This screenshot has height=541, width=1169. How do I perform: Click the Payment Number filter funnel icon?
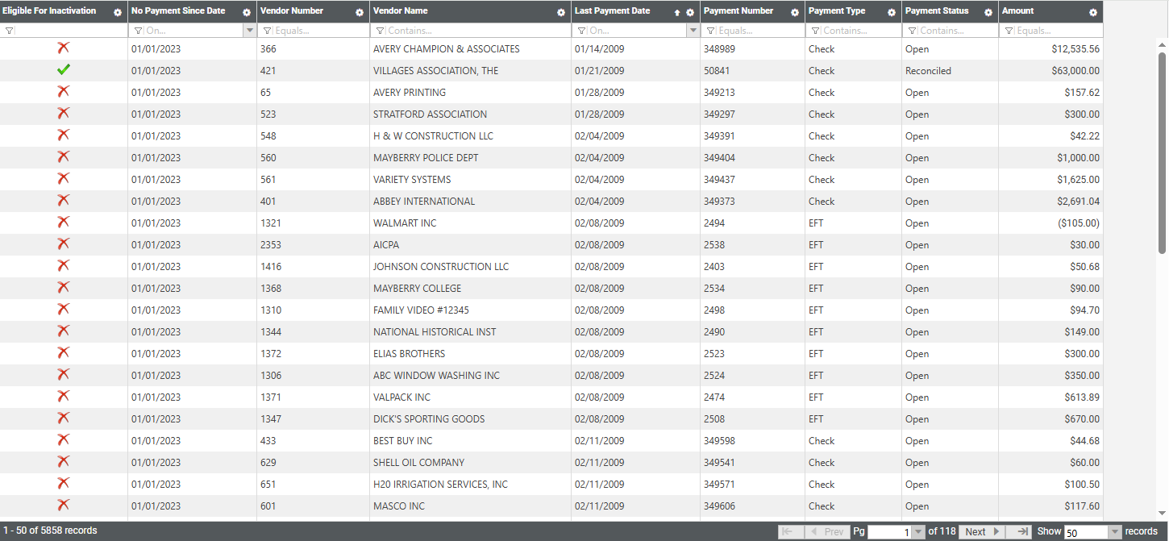[x=711, y=31]
